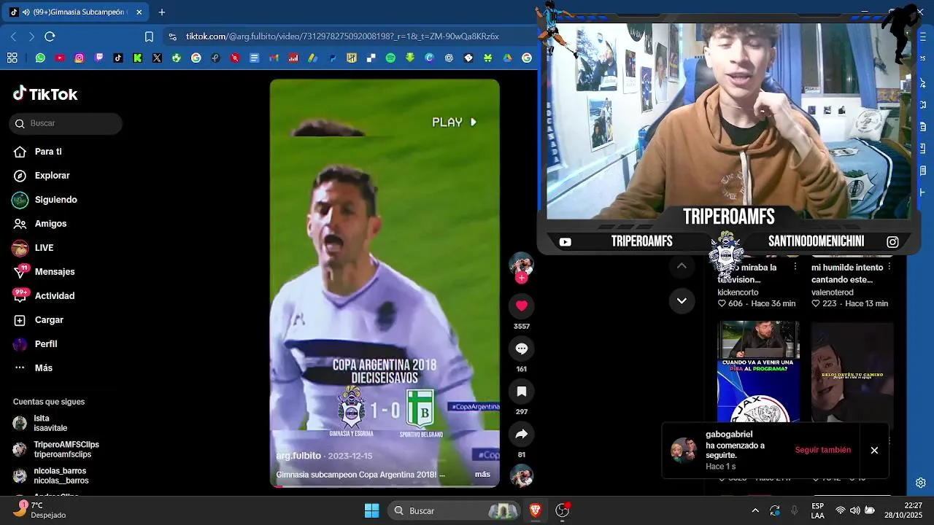
Task: Open Perfil page
Action: [46, 344]
